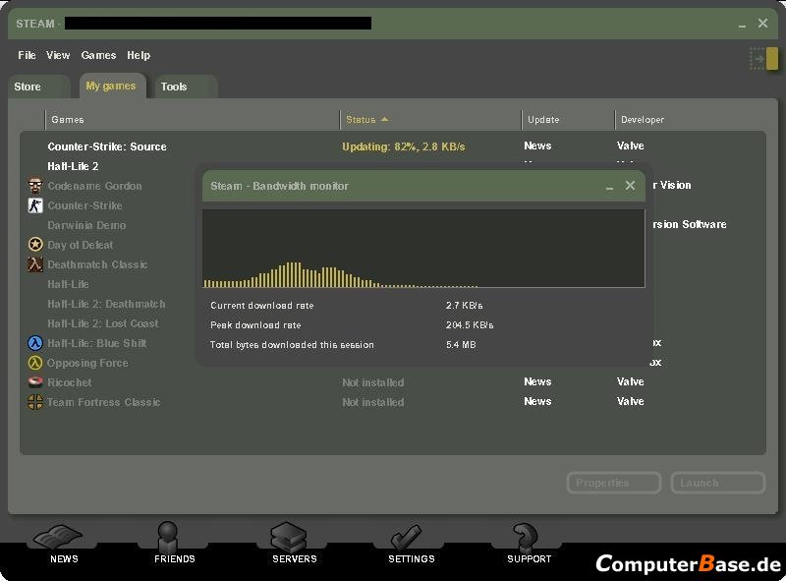Click the Opposing Force icon
Screen dimensions: 786x581
click(x=35, y=363)
